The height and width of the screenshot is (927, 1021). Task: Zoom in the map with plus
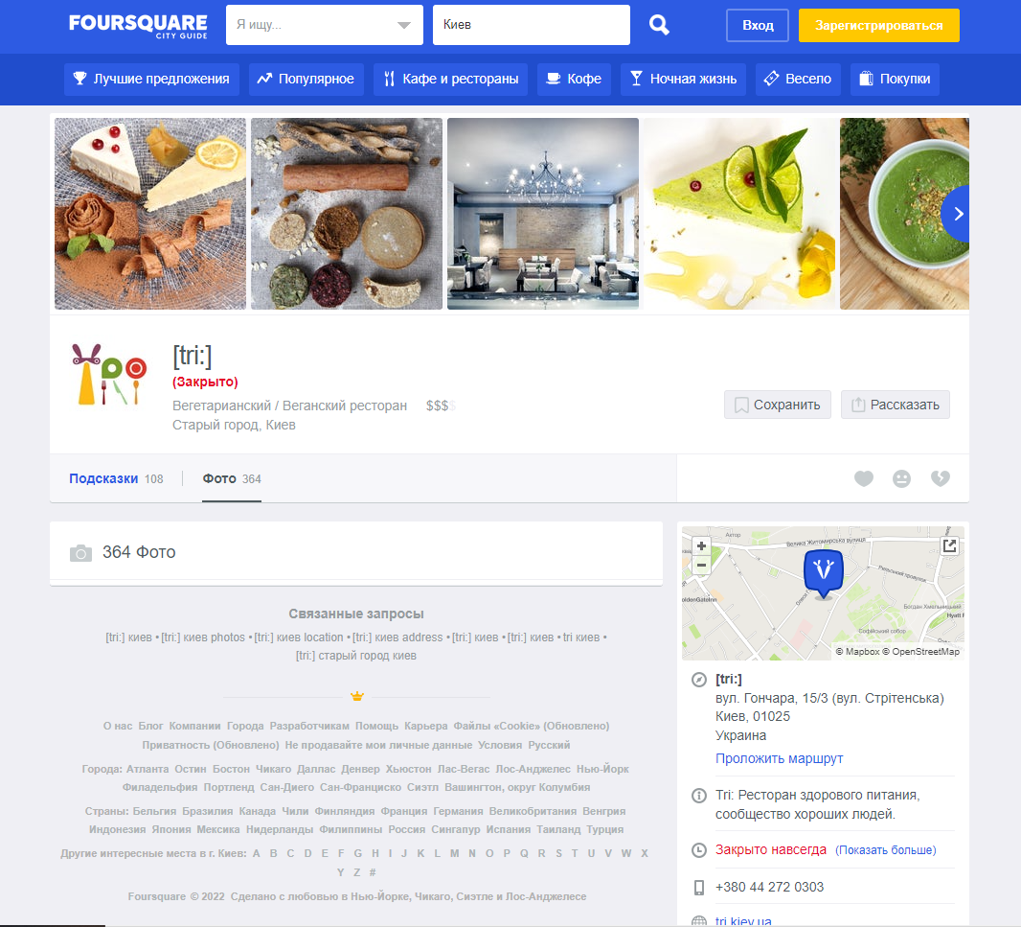coord(701,545)
